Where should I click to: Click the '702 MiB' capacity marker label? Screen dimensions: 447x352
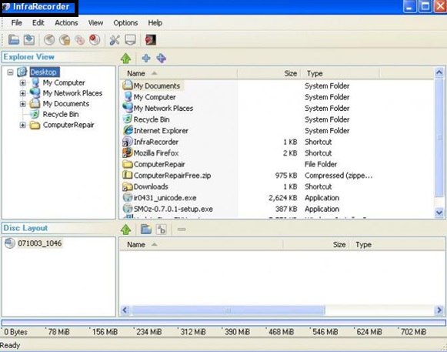coord(413,332)
